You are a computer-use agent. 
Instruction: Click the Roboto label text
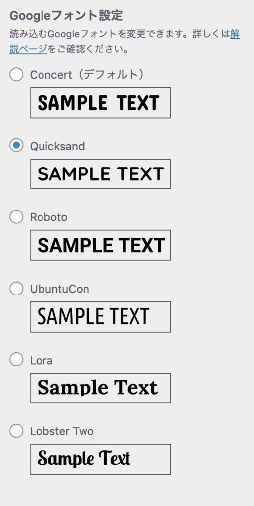click(49, 217)
